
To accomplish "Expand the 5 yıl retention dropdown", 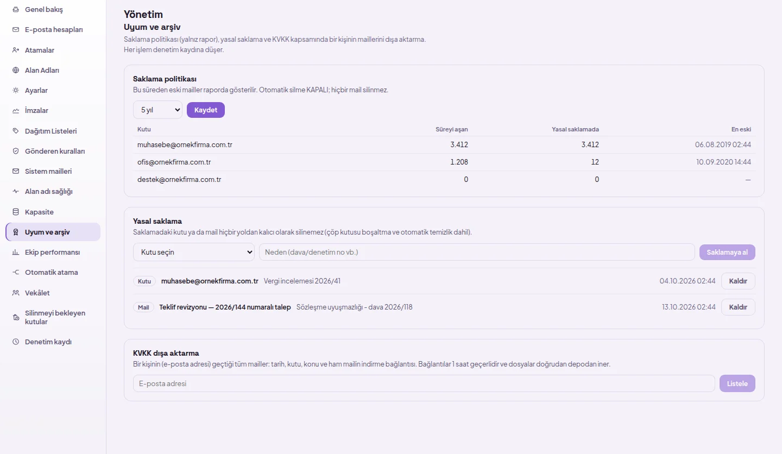I will 157,110.
